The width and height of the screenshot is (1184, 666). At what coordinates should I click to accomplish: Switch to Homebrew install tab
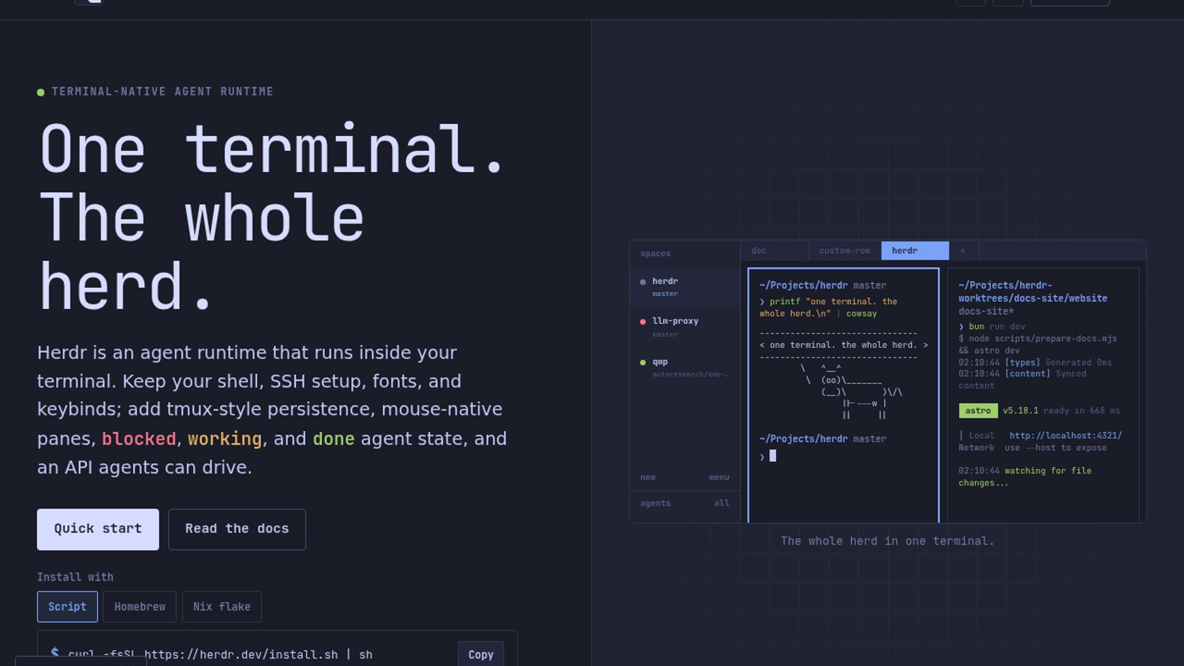[139, 607]
